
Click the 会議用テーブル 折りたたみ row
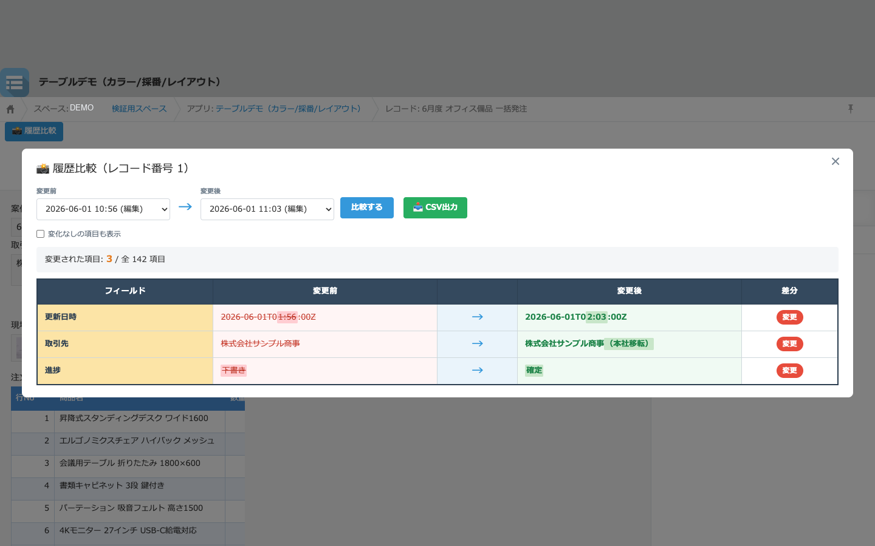[128, 467]
